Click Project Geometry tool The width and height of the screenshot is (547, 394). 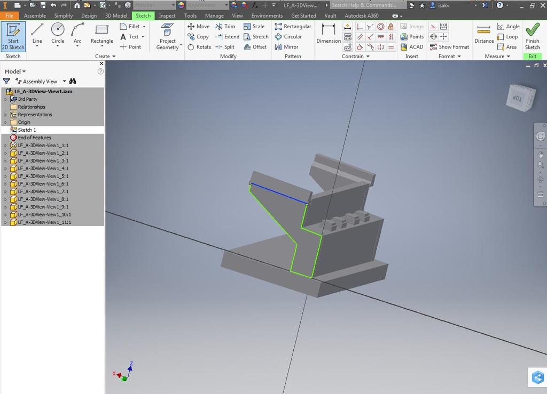[167, 37]
